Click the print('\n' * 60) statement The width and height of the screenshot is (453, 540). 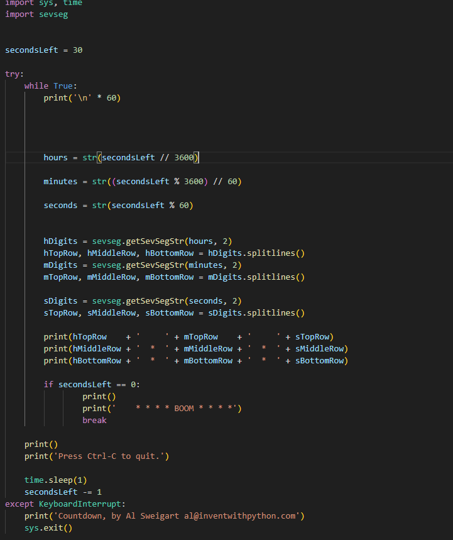tap(82, 97)
